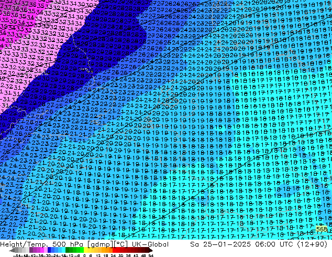Pick the dark navy blue legend swatch
Screen dimensions: 332x257
(x=49, y=250)
